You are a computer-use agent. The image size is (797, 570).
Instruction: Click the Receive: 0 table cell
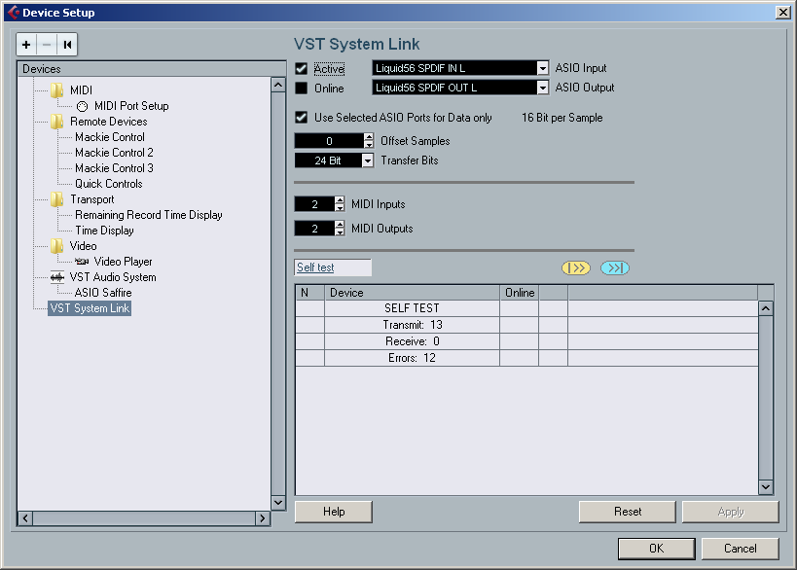click(413, 341)
